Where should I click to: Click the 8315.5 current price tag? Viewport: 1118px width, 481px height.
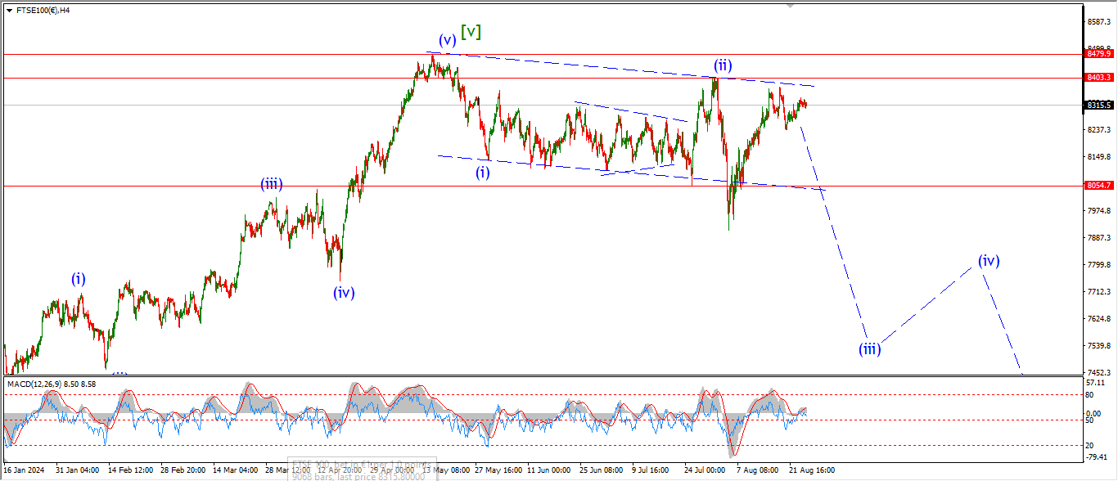pyautogui.click(x=1098, y=106)
